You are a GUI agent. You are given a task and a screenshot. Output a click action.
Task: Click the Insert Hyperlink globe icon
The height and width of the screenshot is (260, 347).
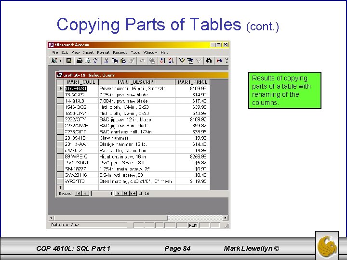(x=152, y=61)
